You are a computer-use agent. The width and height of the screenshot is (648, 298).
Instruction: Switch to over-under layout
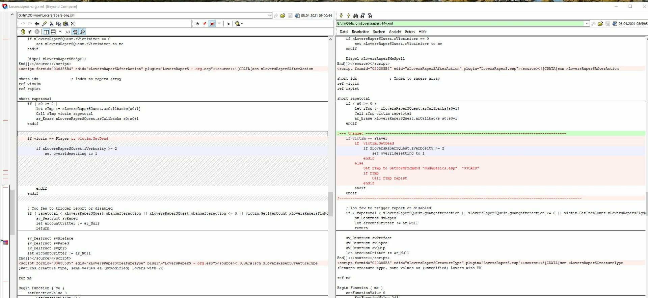click(53, 32)
